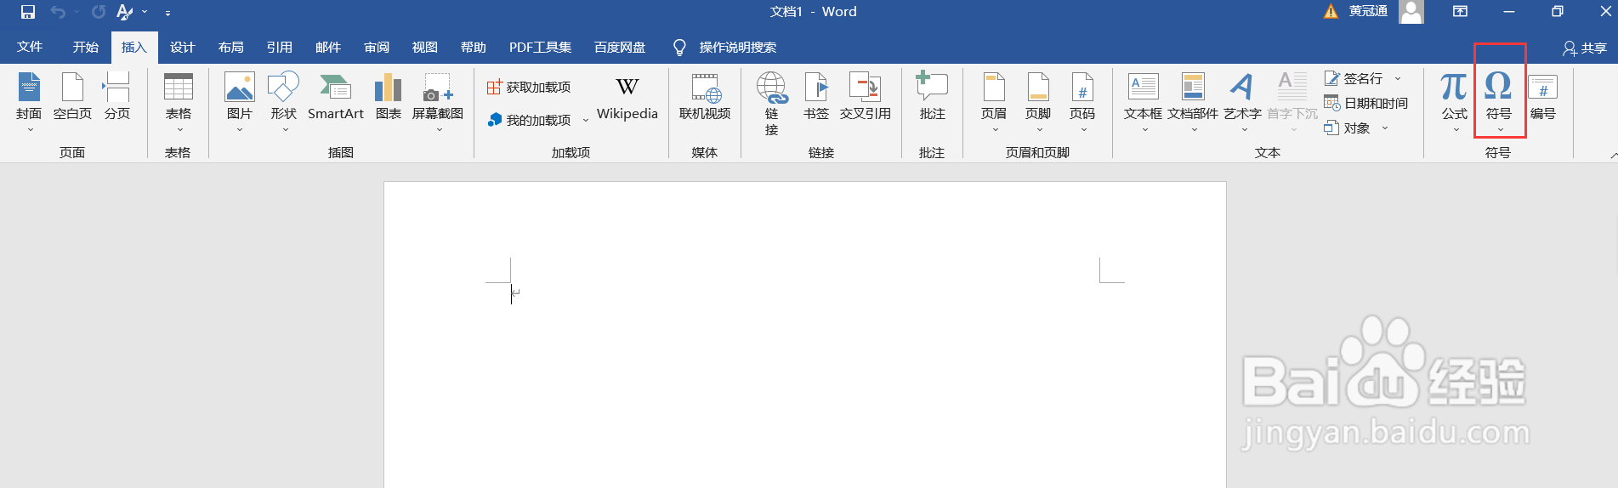Screen dimensions: 1618x488
Task: Expand the Screenshot dropdown arrow
Action: click(439, 130)
